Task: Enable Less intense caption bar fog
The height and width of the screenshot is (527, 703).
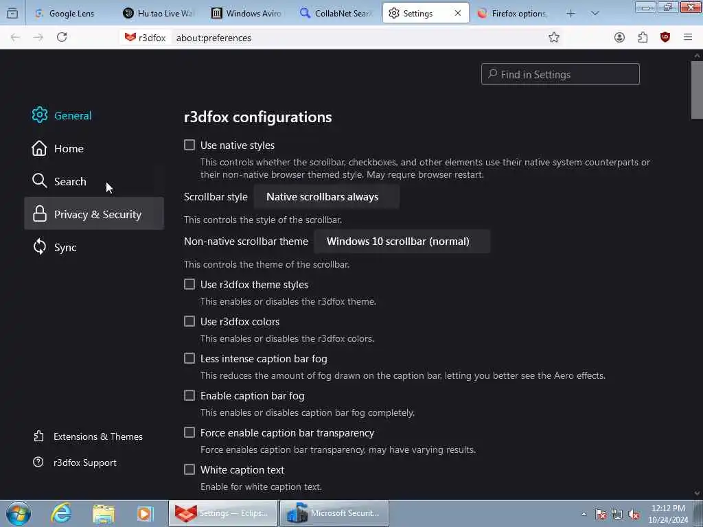Action: 189,358
